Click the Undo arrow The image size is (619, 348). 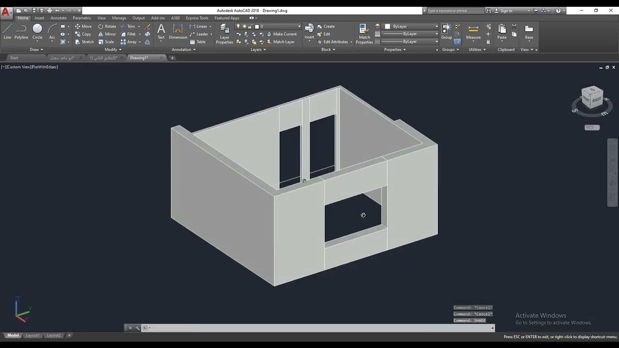pos(57,11)
